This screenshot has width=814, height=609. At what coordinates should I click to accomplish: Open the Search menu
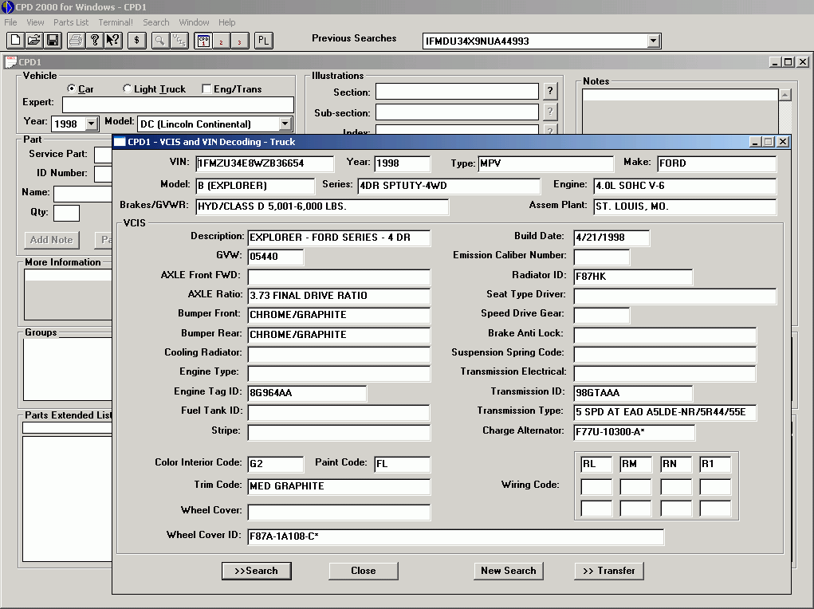(156, 22)
